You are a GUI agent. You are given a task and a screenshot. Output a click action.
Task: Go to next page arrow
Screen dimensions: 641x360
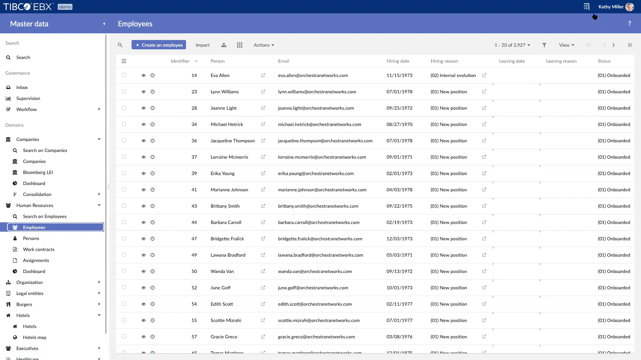(x=614, y=45)
